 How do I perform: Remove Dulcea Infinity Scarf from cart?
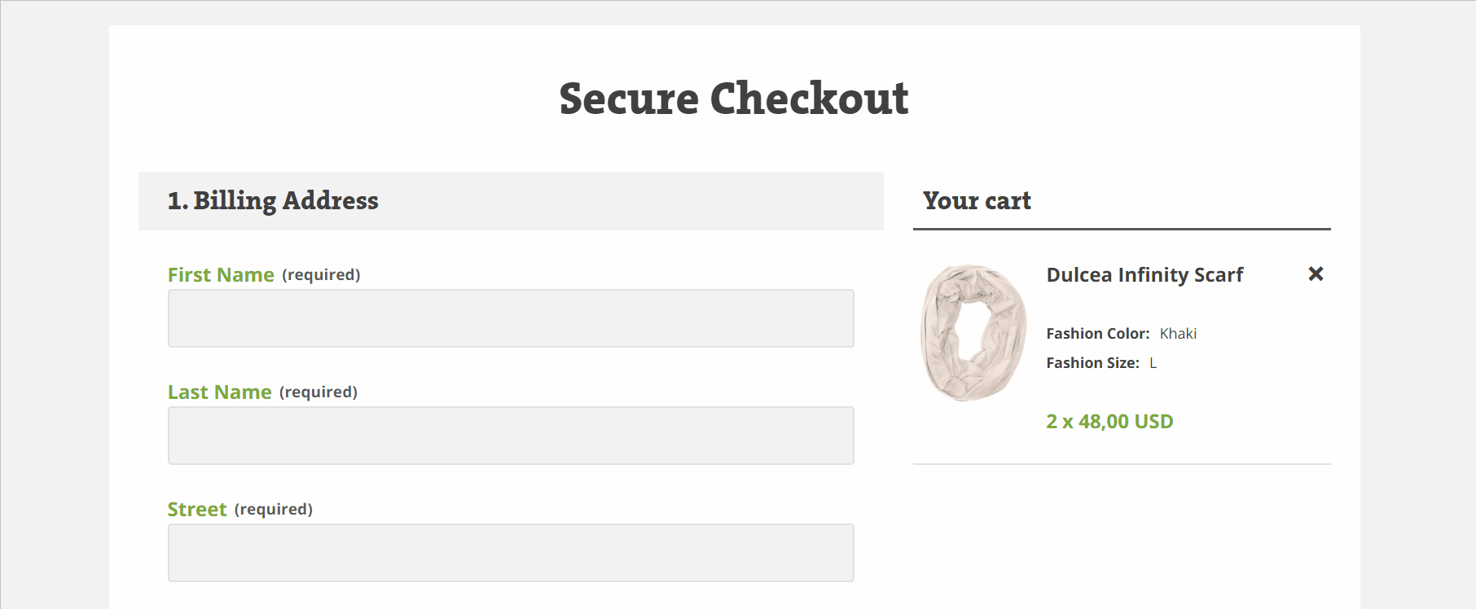pyautogui.click(x=1316, y=274)
